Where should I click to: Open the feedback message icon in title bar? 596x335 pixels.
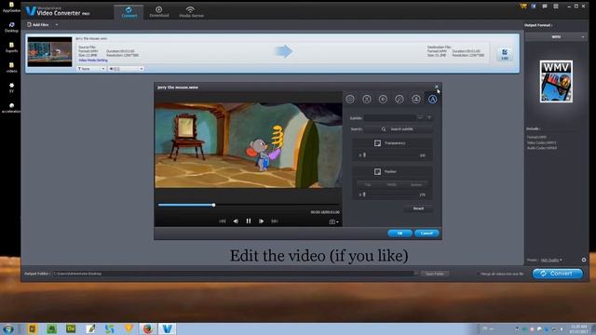pos(545,7)
